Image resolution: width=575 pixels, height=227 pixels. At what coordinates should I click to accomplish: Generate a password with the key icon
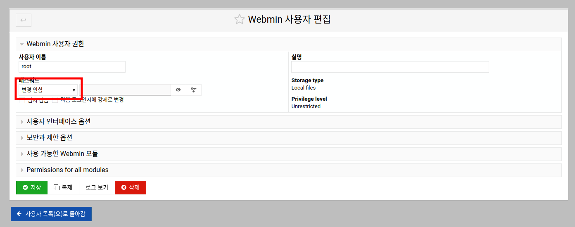click(193, 90)
